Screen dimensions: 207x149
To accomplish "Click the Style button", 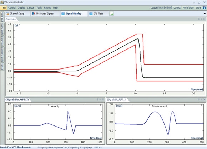I will [x=198, y=8].
